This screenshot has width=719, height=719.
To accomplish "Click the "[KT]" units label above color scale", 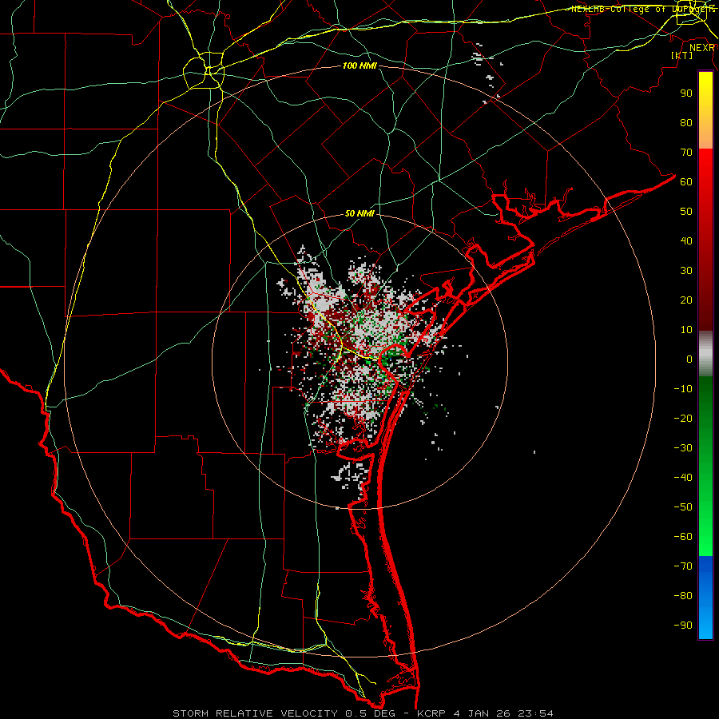I will click(x=681, y=55).
